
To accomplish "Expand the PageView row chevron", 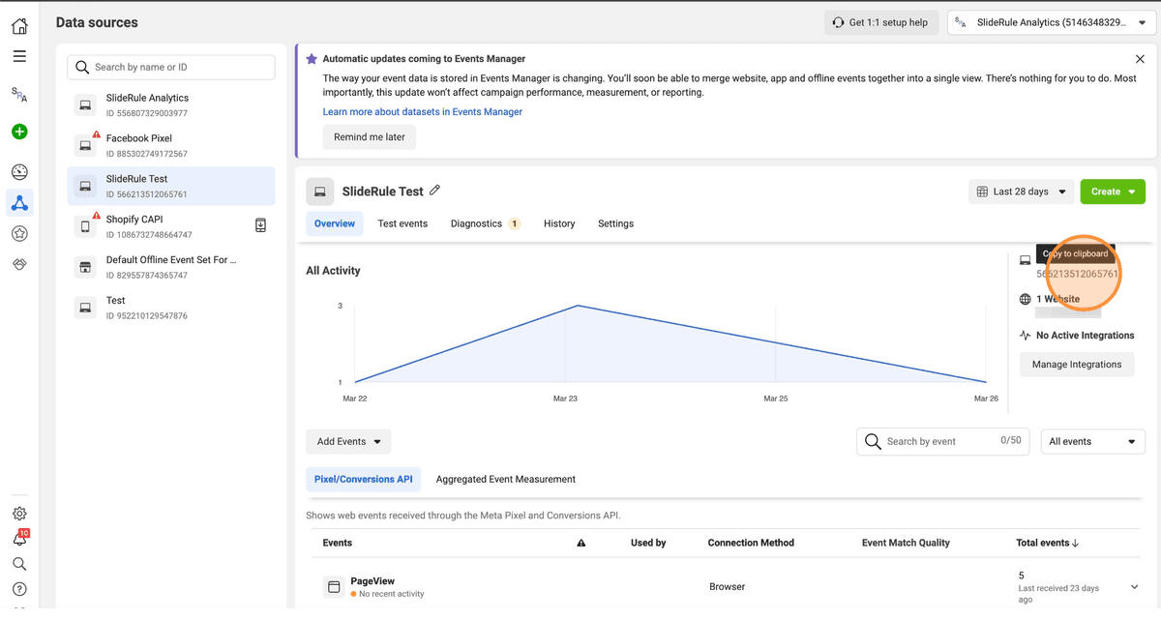I will [1135, 587].
